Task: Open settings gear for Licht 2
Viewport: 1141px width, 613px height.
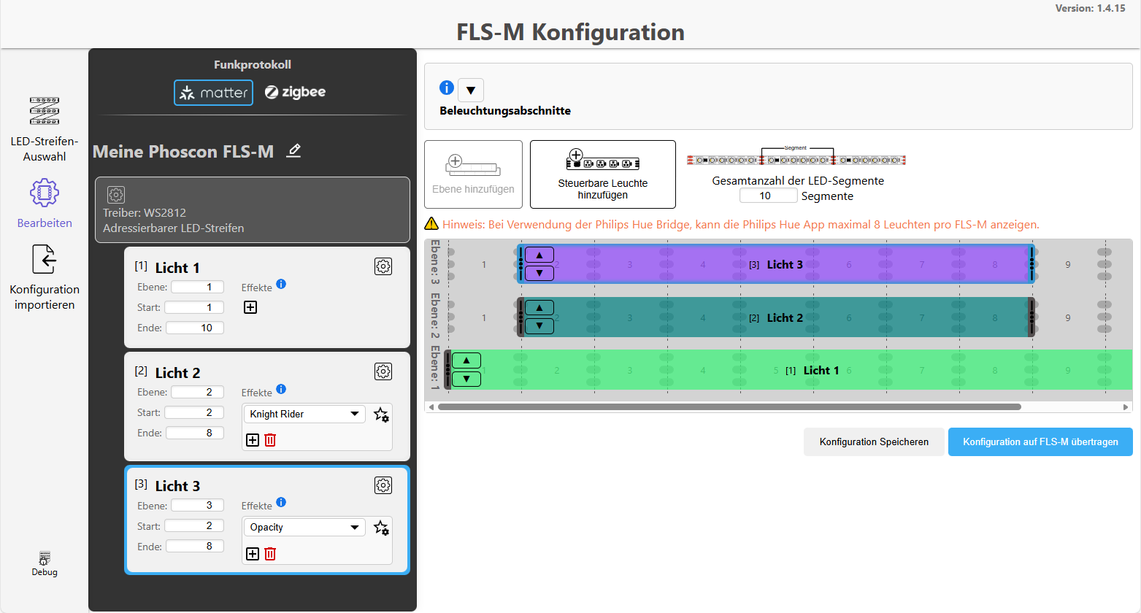Action: (x=383, y=371)
